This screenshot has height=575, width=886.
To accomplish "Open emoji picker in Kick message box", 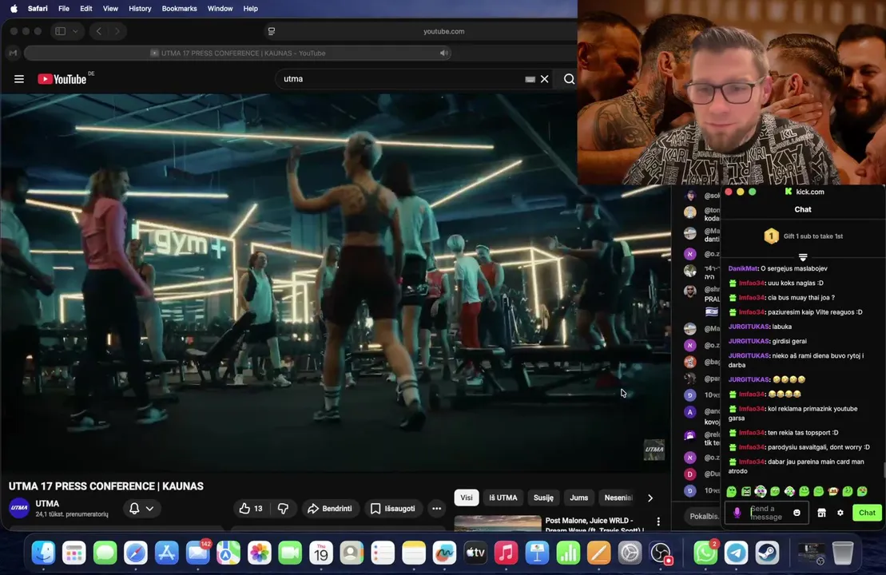I will click(797, 513).
